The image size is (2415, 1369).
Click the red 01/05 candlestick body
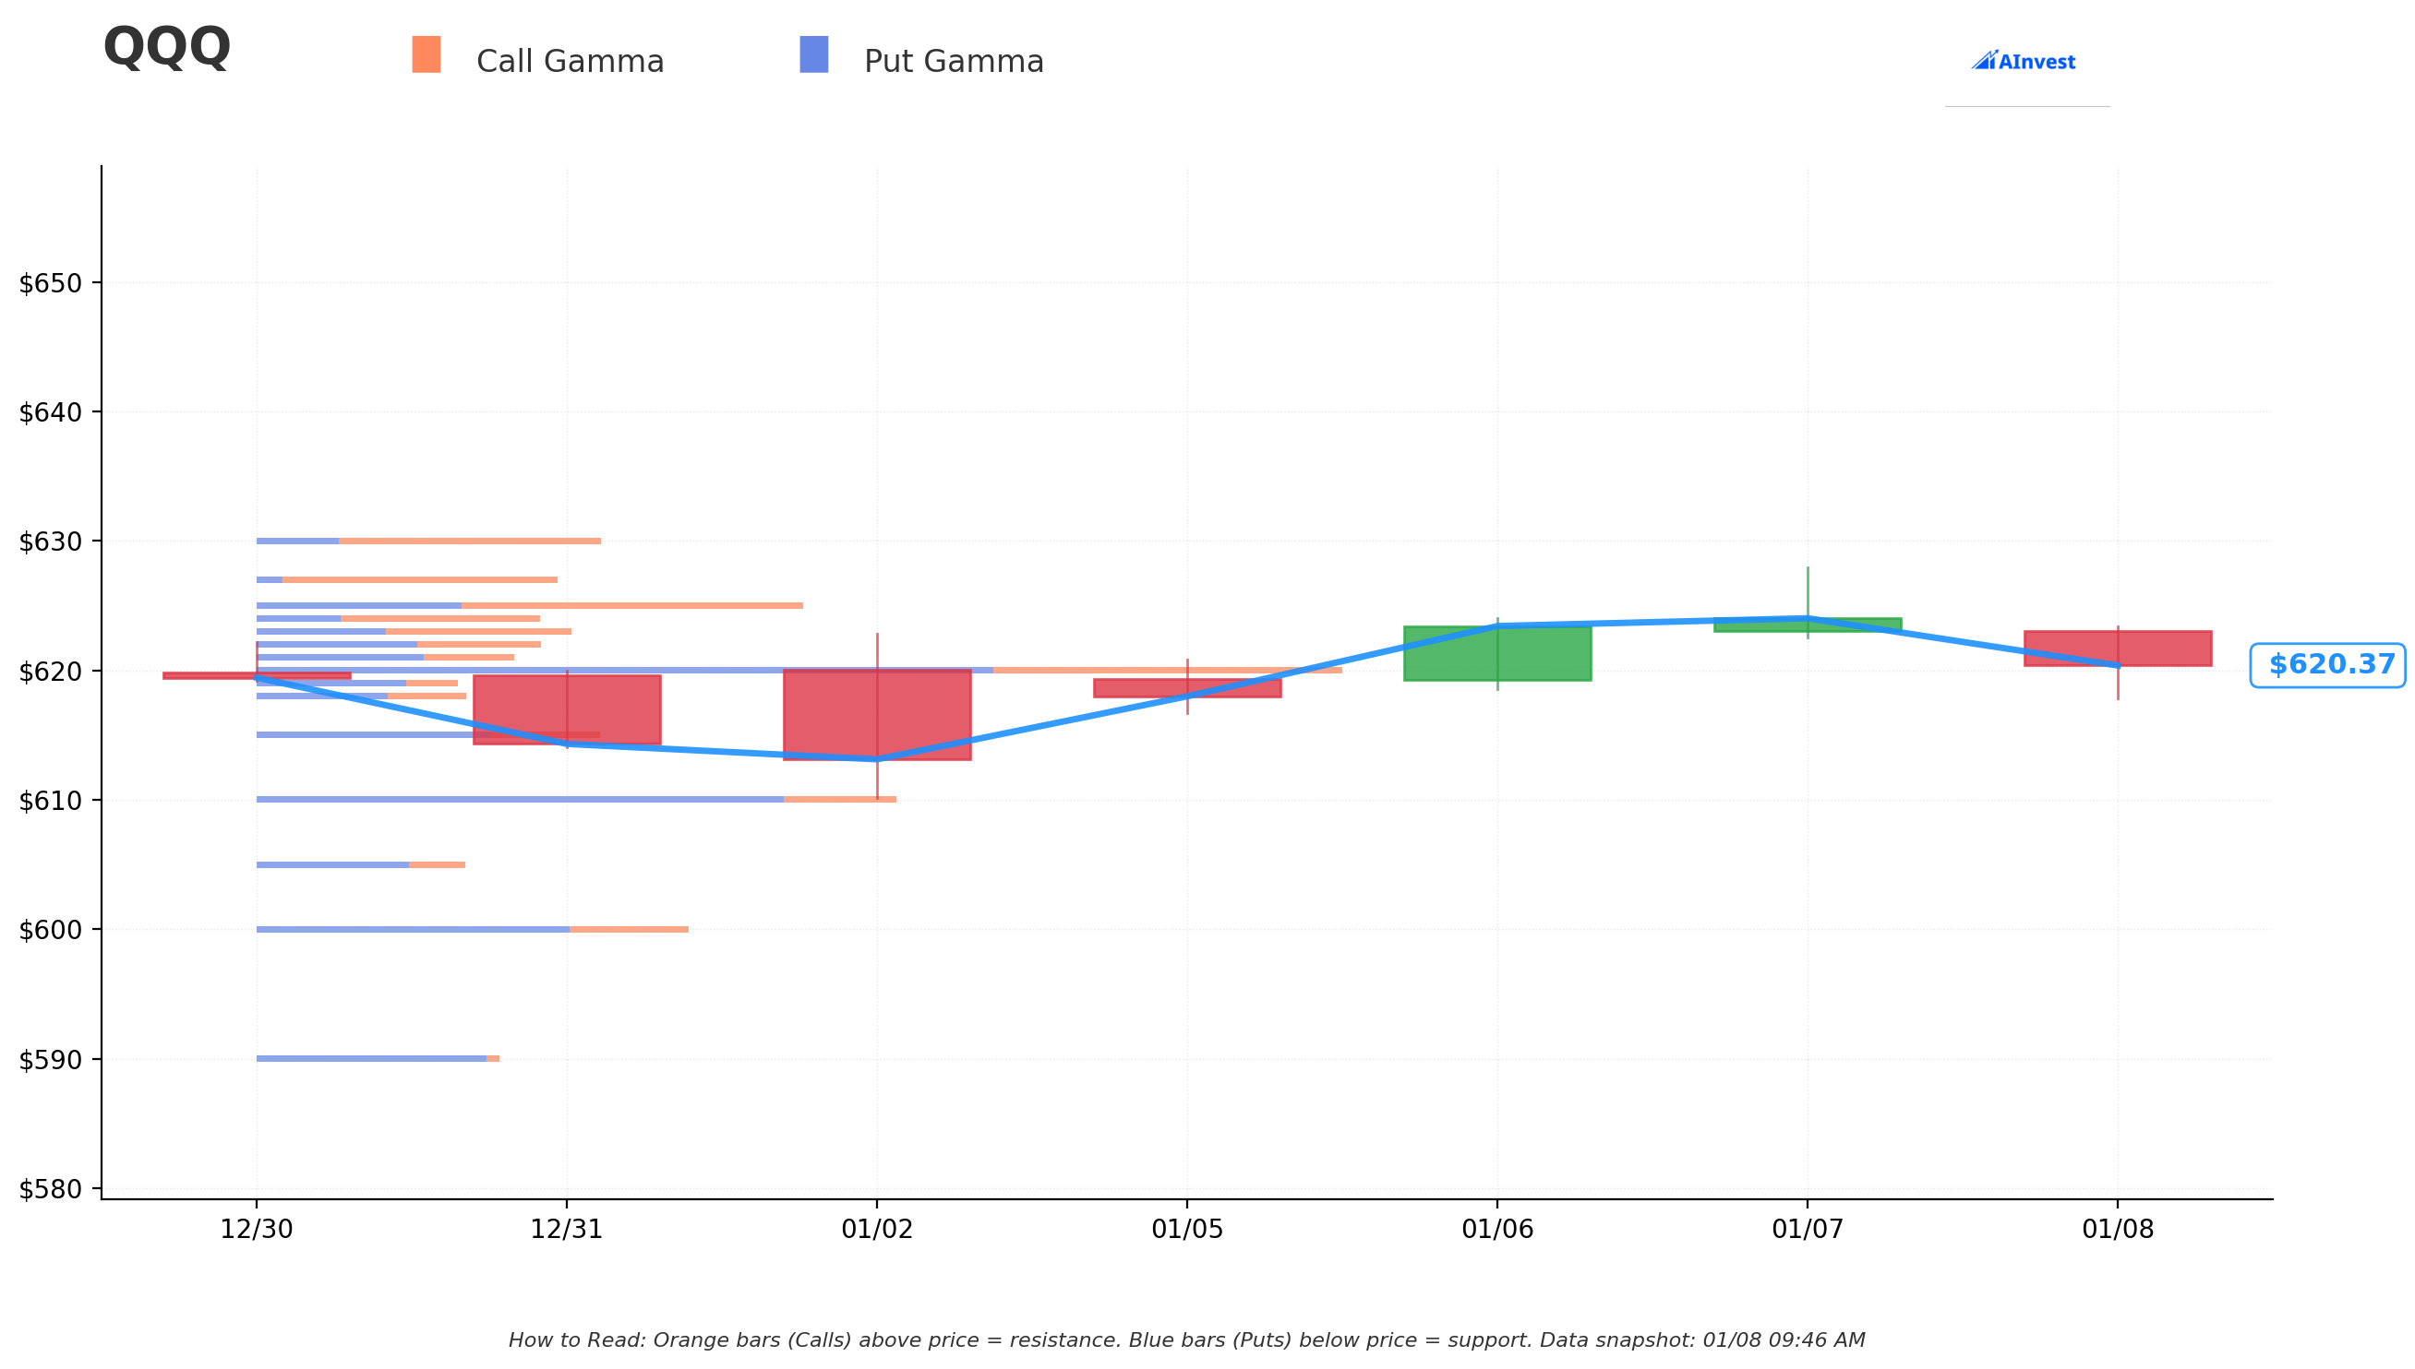click(1187, 688)
